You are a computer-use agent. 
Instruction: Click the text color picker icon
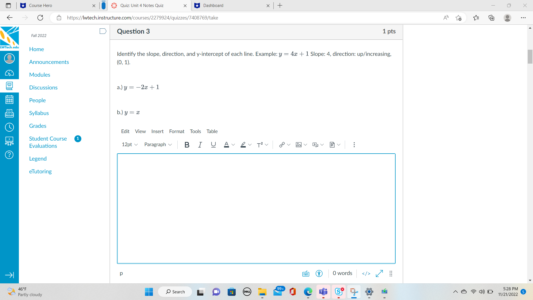pyautogui.click(x=228, y=144)
